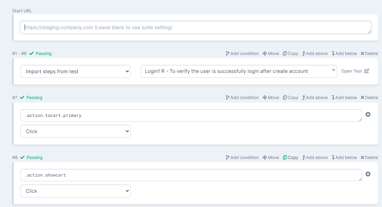Focus the Start URL input field

click(196, 27)
